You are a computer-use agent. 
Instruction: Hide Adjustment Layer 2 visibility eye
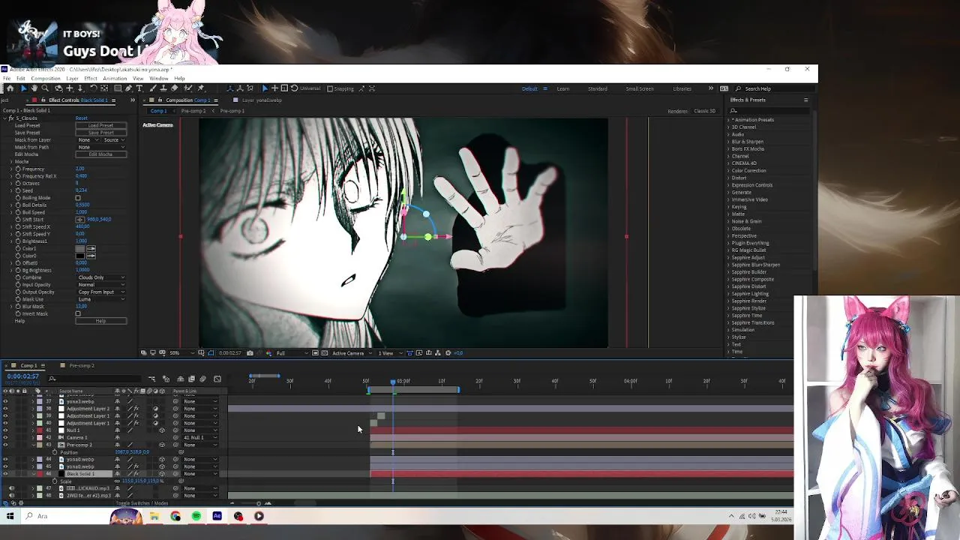(x=5, y=409)
